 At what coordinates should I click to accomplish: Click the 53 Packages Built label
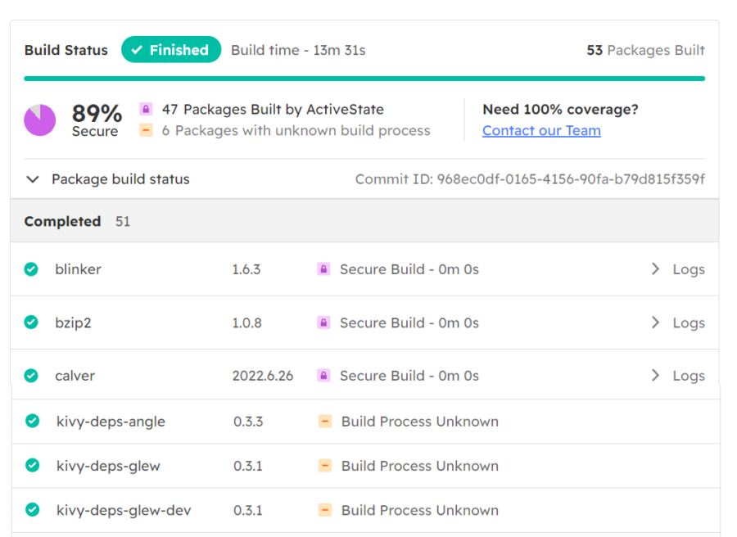pos(646,49)
